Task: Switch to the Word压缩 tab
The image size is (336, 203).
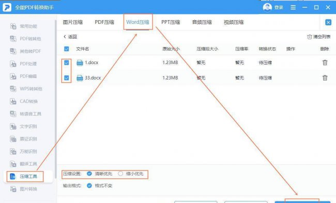Action: pos(138,22)
